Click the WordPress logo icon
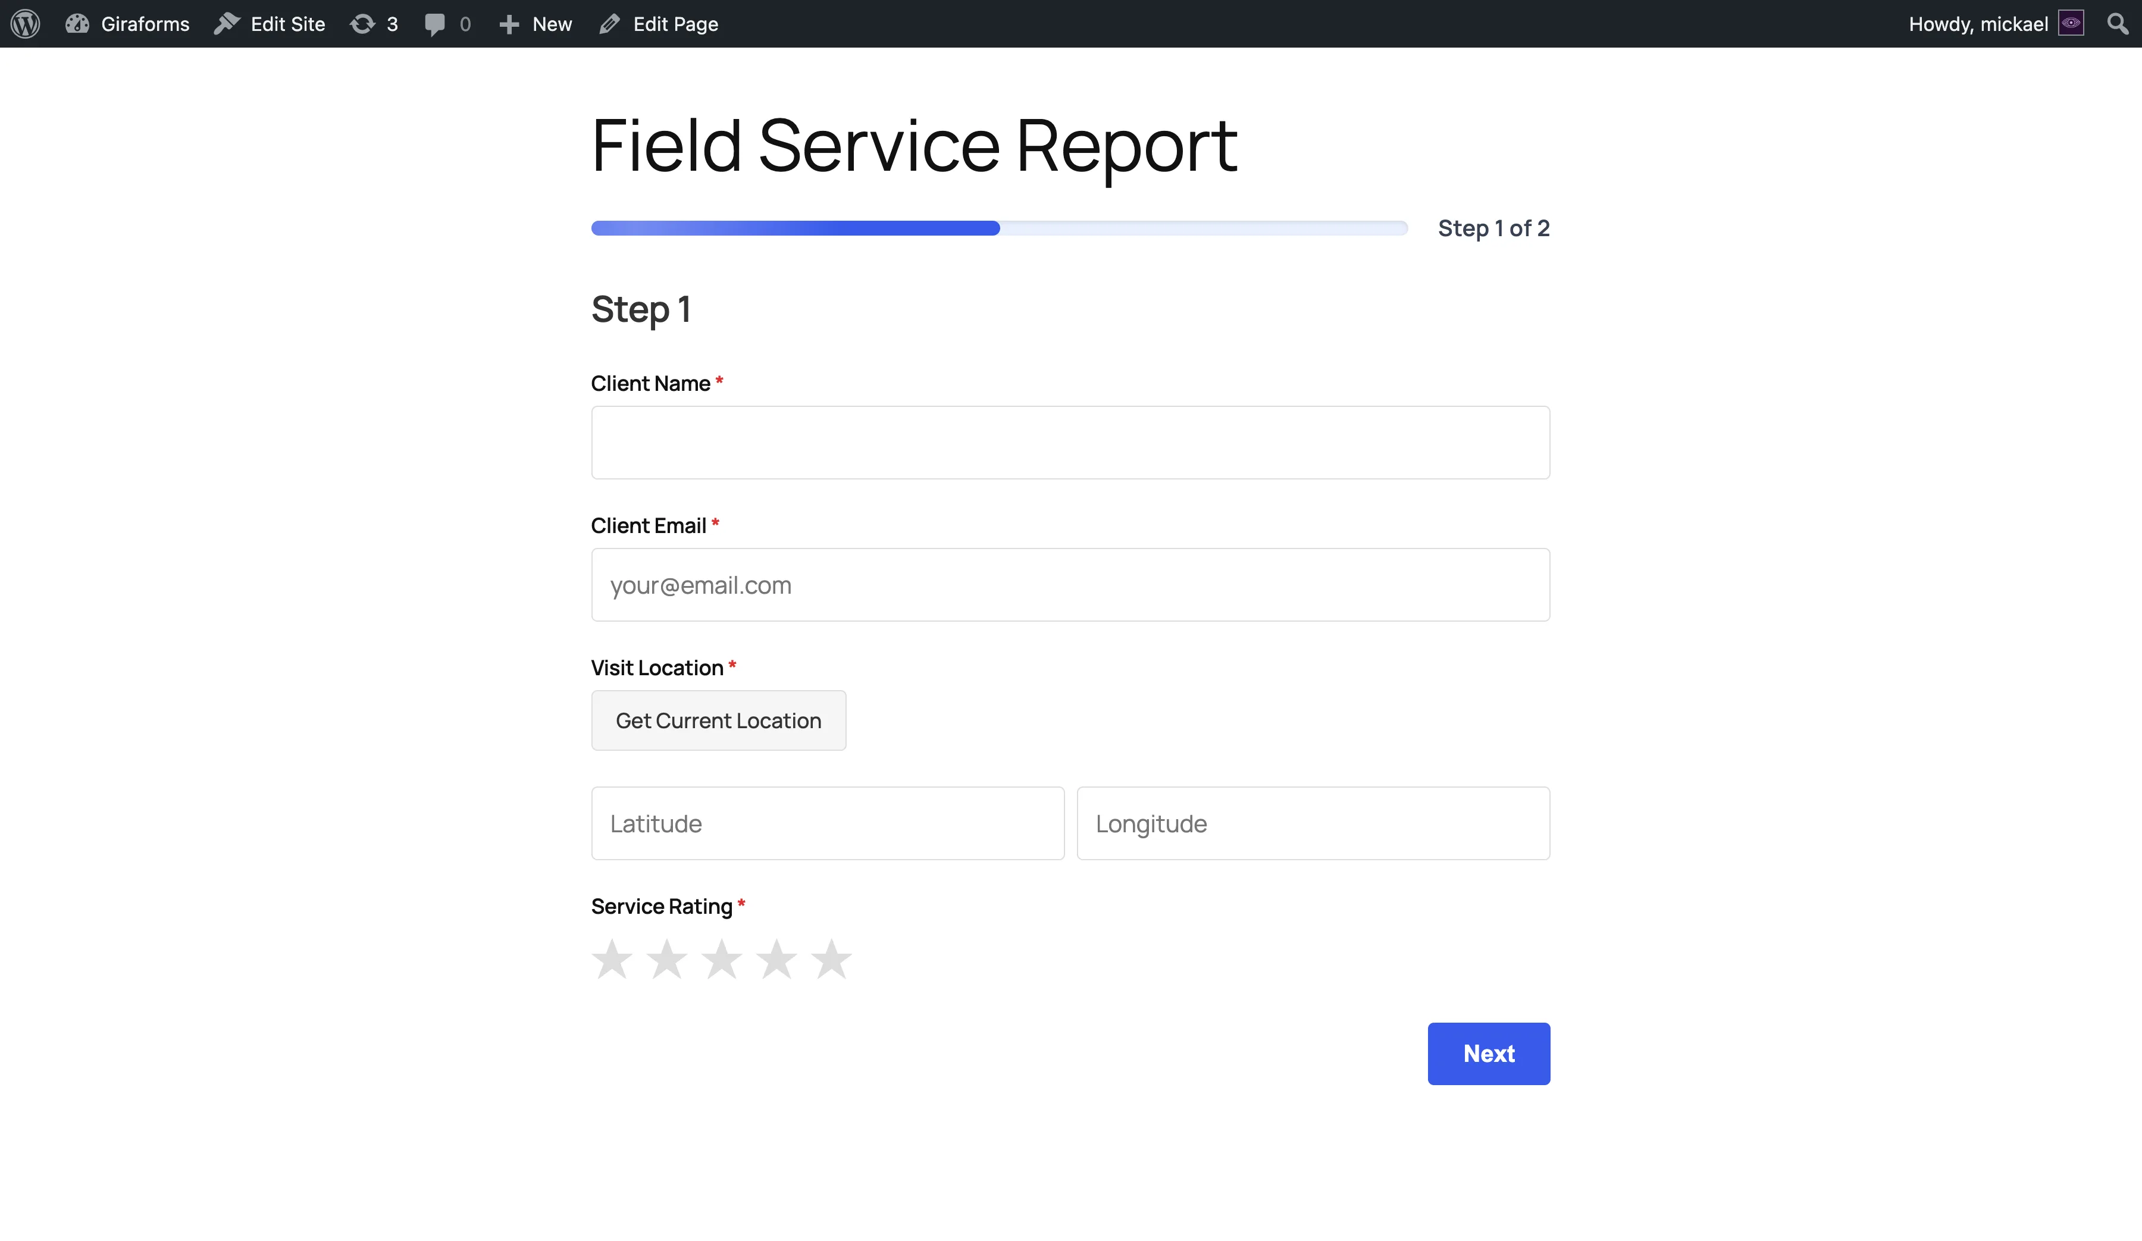 tap(24, 23)
